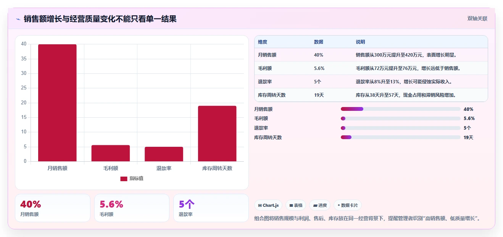Click the 毛利额 bar in chart
Screen dimensions: 503x237
coord(111,153)
